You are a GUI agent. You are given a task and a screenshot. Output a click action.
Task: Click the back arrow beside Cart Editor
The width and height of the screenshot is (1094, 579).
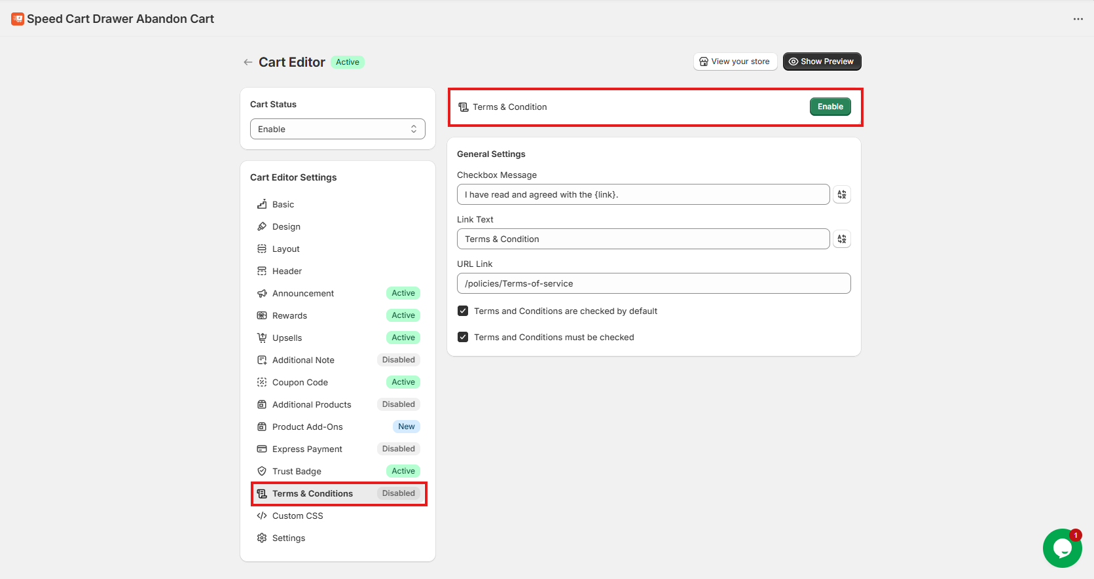pos(247,62)
